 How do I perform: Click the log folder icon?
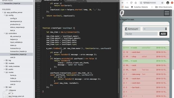click(7, 60)
